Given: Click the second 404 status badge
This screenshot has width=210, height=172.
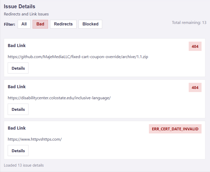Looking at the screenshot, I should [x=195, y=87].
